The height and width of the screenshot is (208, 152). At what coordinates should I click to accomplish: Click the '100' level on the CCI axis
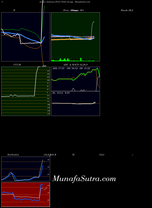tap(48, 80)
